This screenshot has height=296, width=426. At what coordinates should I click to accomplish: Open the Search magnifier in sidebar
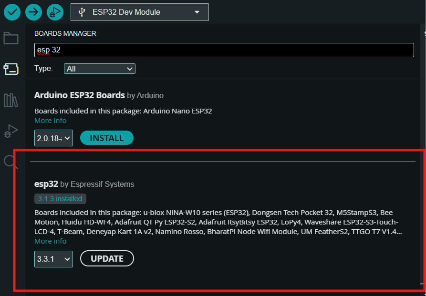(11, 162)
